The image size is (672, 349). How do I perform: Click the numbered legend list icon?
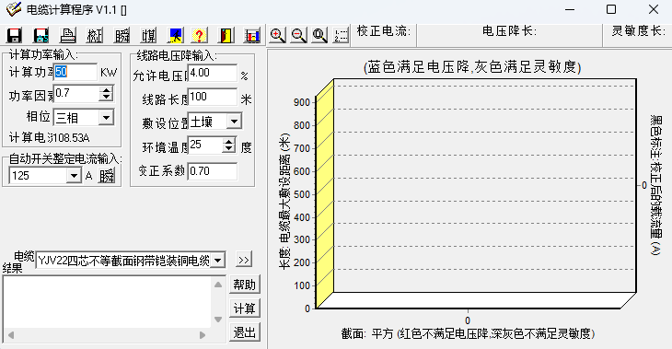[x=341, y=35]
